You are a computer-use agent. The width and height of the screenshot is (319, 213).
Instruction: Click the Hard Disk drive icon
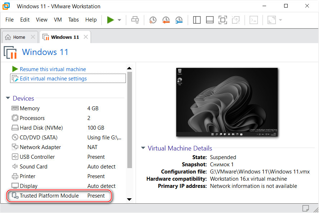[15, 128]
